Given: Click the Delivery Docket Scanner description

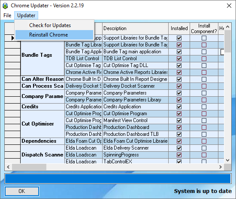Looking at the screenshot, I should pyautogui.click(x=135, y=86).
